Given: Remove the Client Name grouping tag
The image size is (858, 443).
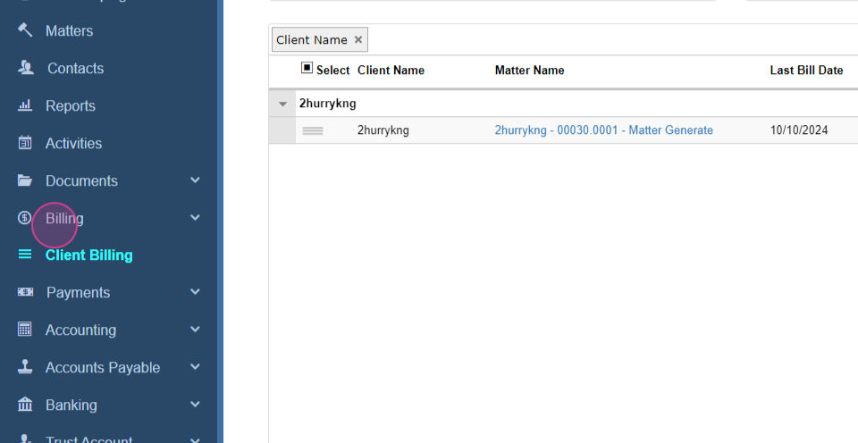Looking at the screenshot, I should [x=358, y=39].
